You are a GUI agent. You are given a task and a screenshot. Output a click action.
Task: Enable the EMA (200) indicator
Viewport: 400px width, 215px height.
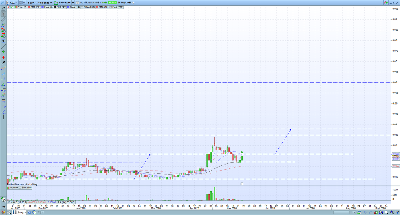click(116, 7)
